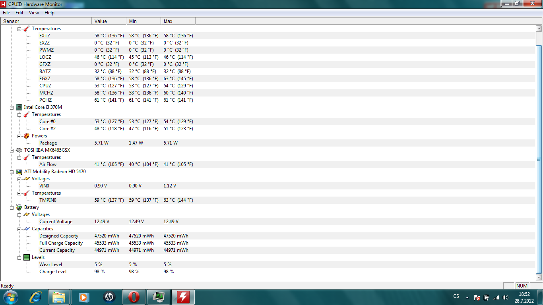543x305 pixels.
Task: Click the red lightning bolt taskbar icon
Action: click(x=183, y=297)
